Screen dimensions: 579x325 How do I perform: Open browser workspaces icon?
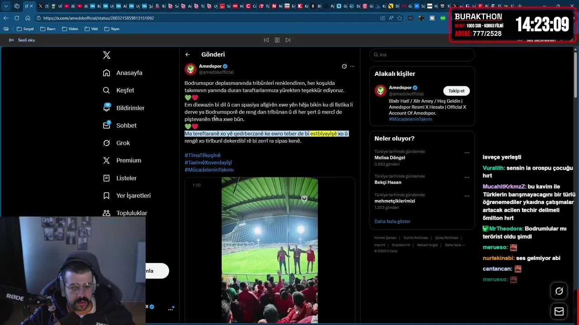pyautogui.click(x=17, y=6)
